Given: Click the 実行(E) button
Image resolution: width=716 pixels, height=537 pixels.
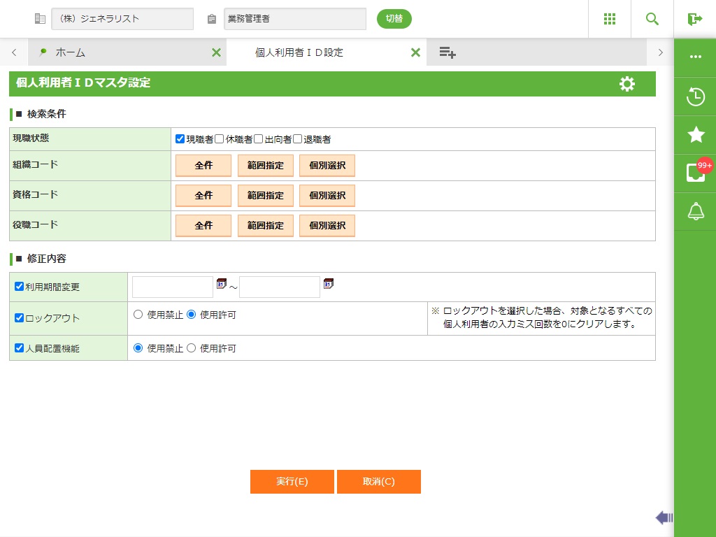Looking at the screenshot, I should click(292, 482).
